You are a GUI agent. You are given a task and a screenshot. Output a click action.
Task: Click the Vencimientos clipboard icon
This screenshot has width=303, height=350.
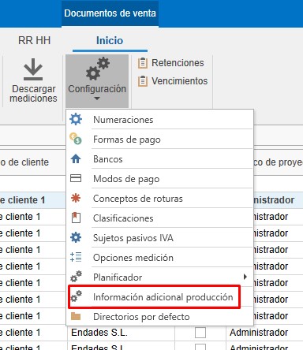142,81
